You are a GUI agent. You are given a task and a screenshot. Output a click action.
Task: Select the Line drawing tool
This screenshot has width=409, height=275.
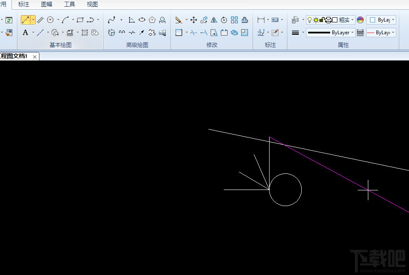click(x=26, y=20)
